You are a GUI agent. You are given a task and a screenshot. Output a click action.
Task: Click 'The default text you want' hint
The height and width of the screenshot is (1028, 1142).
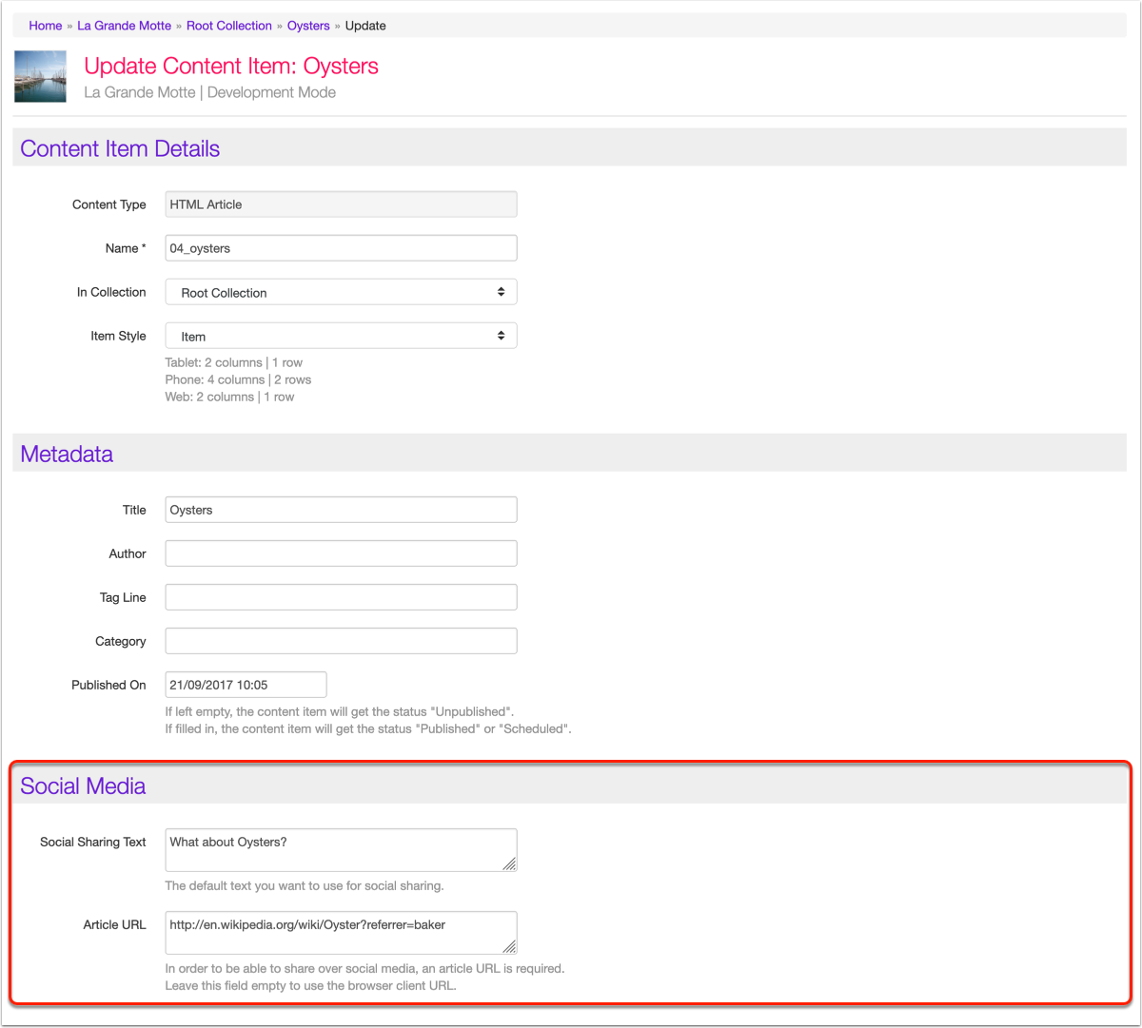point(305,885)
